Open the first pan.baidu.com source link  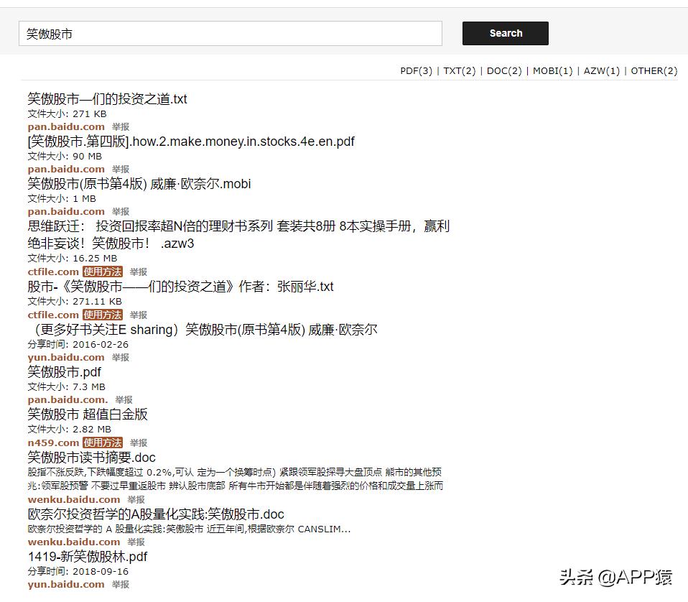click(x=66, y=126)
